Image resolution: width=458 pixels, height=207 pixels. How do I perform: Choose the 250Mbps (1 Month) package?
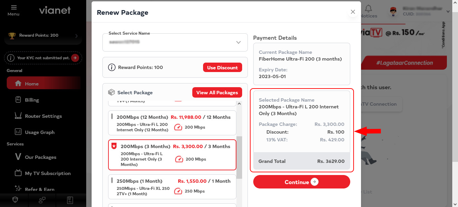172,187
